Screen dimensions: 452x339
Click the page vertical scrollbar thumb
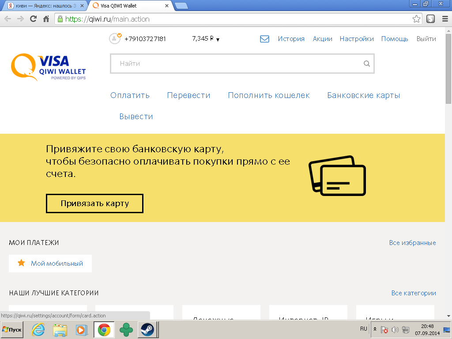(448, 68)
